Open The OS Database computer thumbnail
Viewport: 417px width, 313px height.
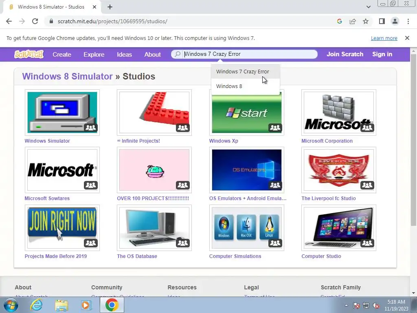[154, 228]
